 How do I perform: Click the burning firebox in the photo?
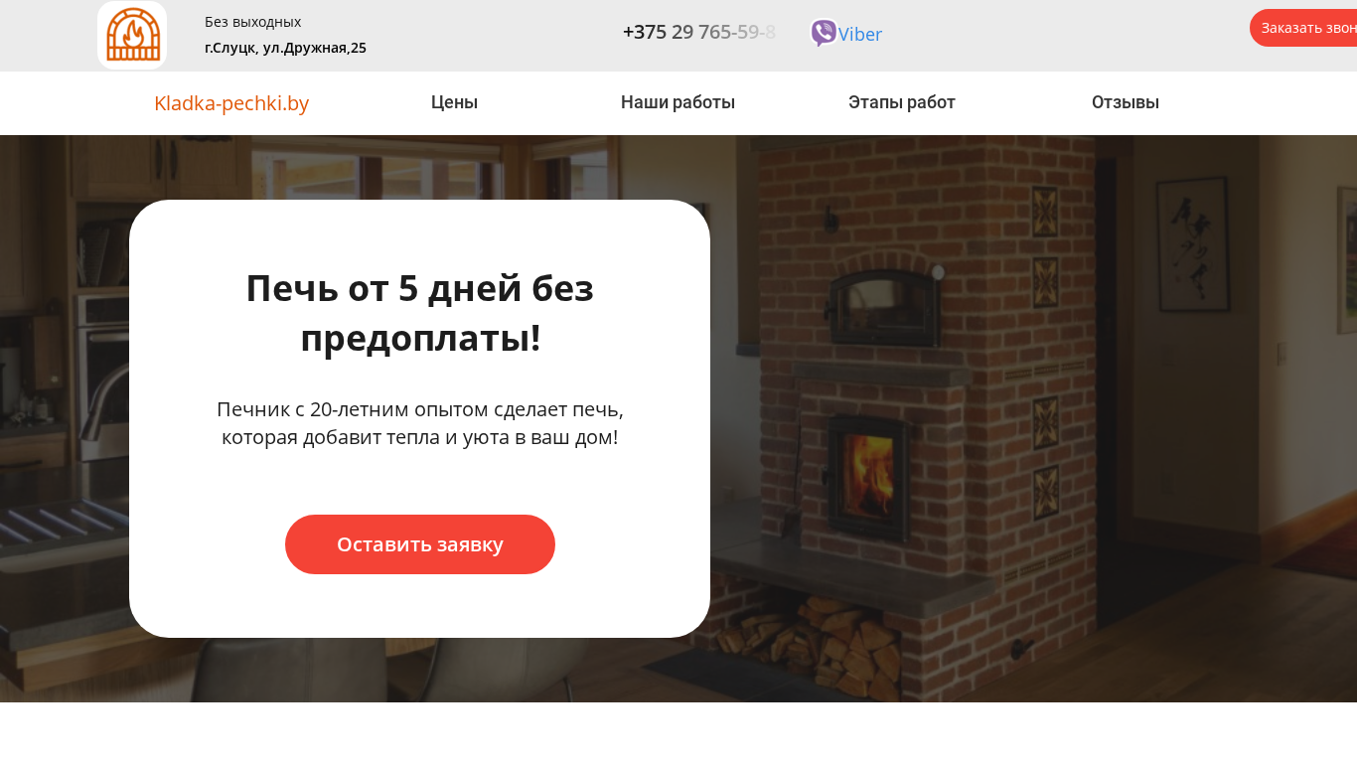click(867, 467)
